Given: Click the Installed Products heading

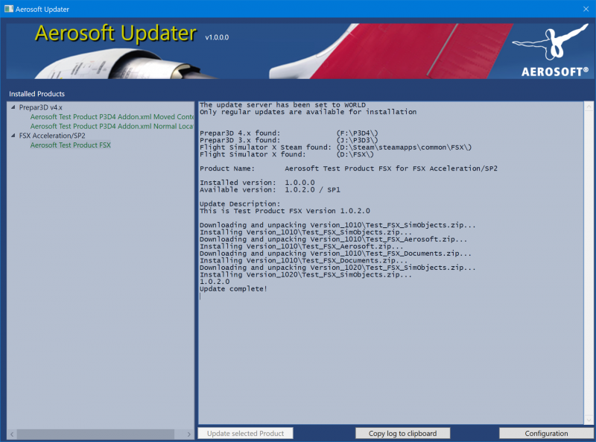Looking at the screenshot, I should [x=37, y=94].
